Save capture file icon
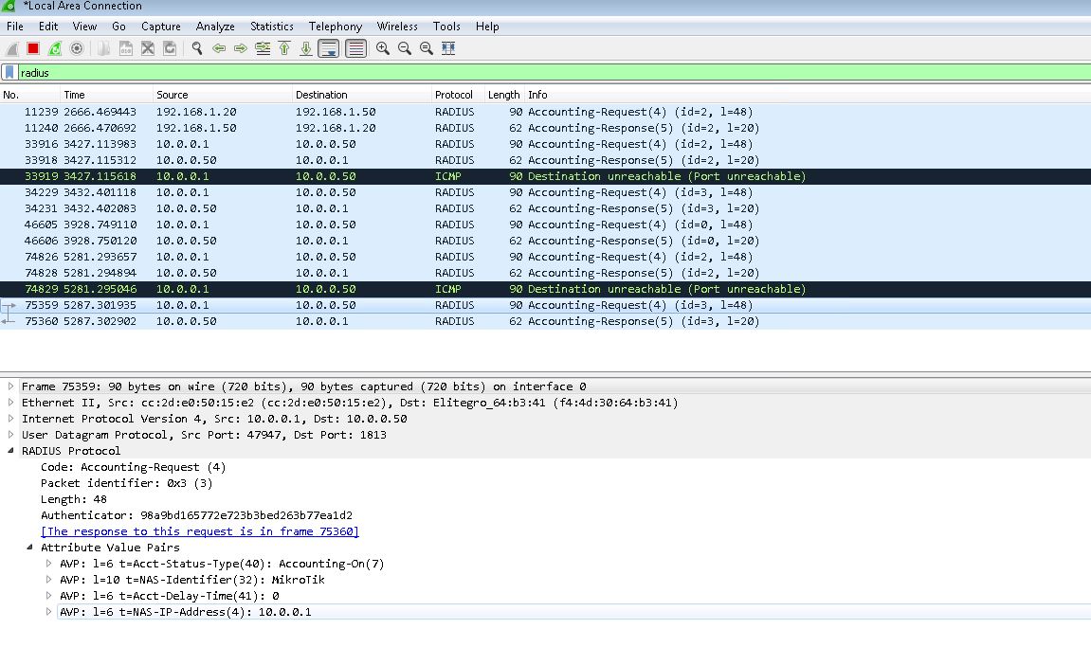Viewport: 1091px width, 647px height. click(x=126, y=48)
